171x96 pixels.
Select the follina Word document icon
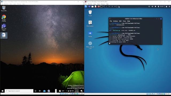click(x=4, y=35)
